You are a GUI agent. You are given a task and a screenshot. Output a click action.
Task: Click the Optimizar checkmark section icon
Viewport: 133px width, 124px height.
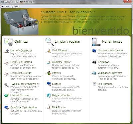8,42
